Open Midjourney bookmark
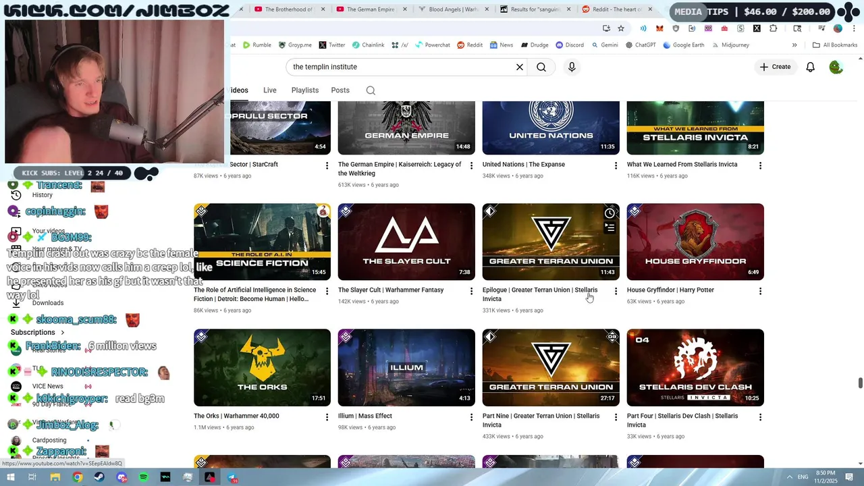864x486 pixels. [x=730, y=45]
